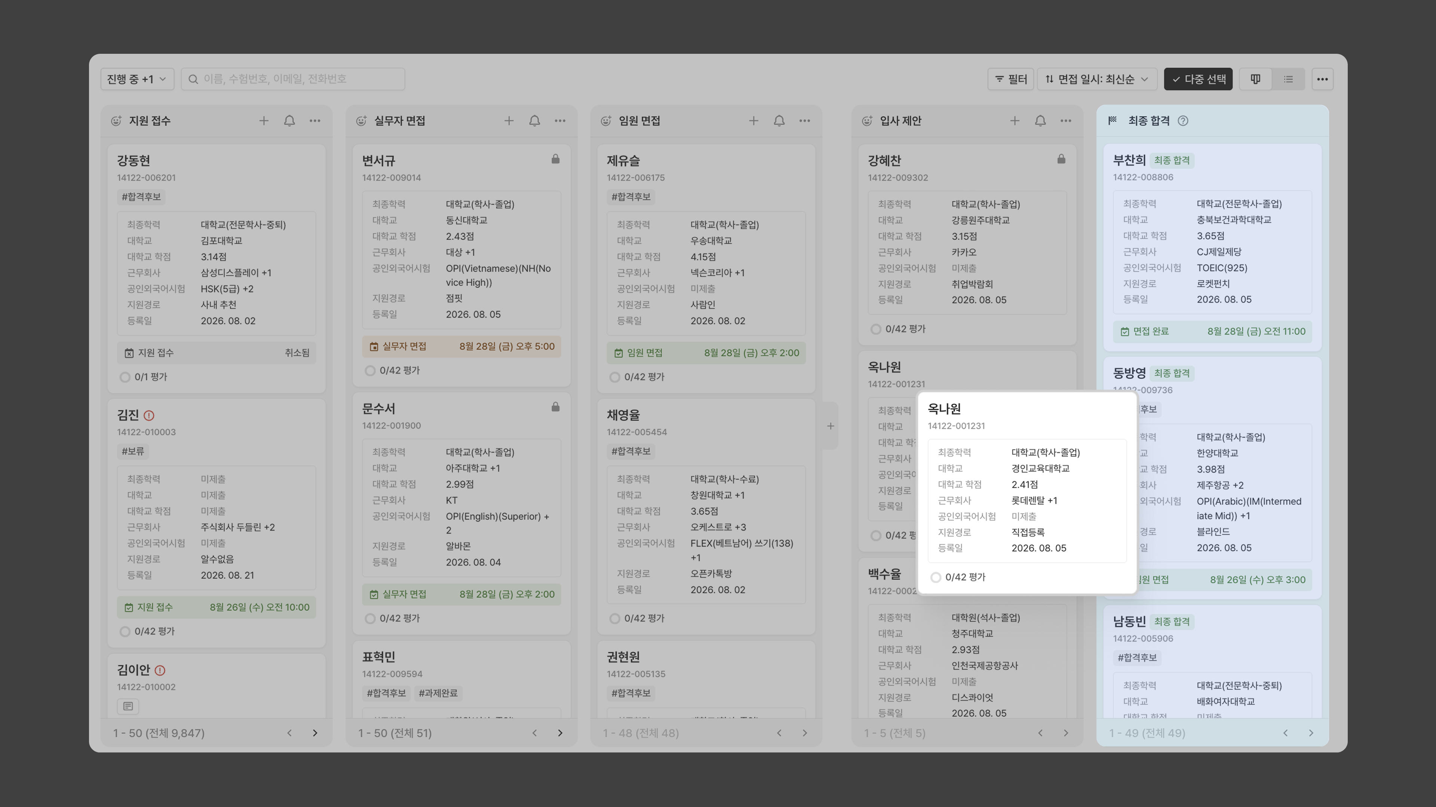Go to next page in 지원 접수 column
1436x807 pixels.
tap(315, 733)
